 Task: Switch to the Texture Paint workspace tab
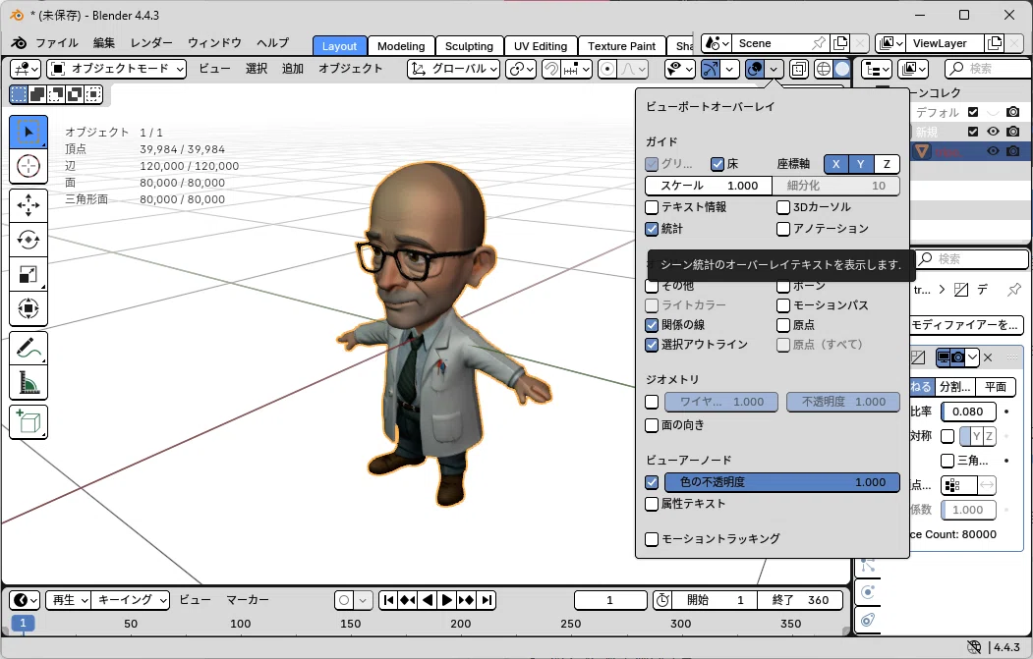[622, 46]
